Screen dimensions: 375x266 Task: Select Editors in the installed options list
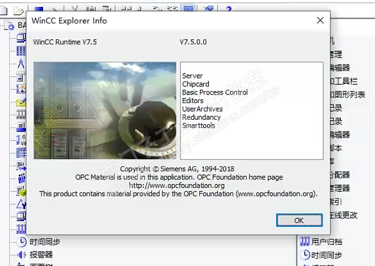pos(193,101)
